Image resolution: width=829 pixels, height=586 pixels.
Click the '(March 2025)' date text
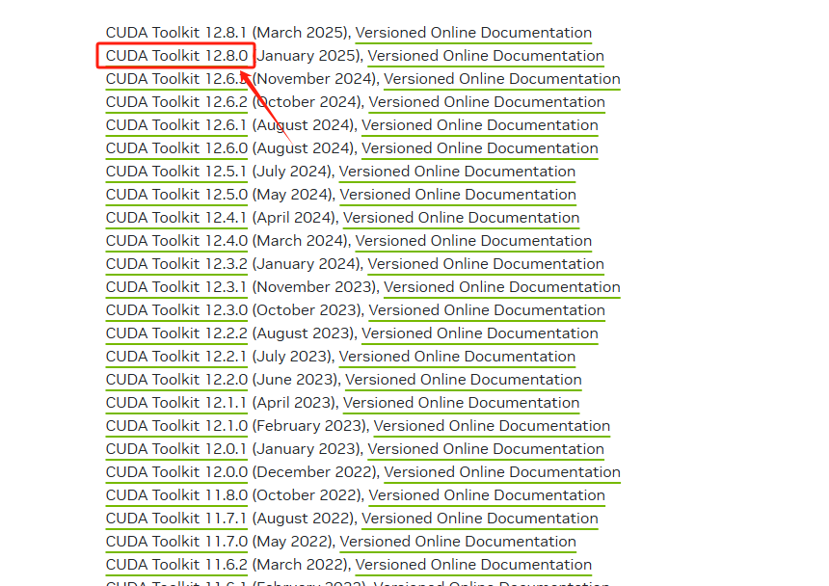(301, 33)
